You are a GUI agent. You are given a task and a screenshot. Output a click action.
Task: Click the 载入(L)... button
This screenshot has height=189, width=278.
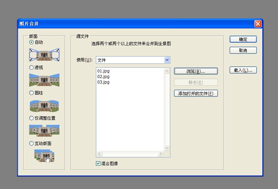[243, 70]
